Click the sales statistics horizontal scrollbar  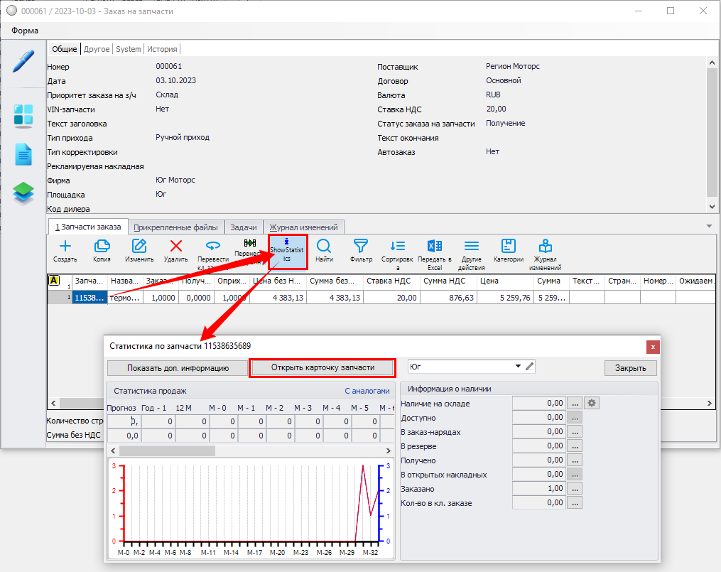coord(167,450)
